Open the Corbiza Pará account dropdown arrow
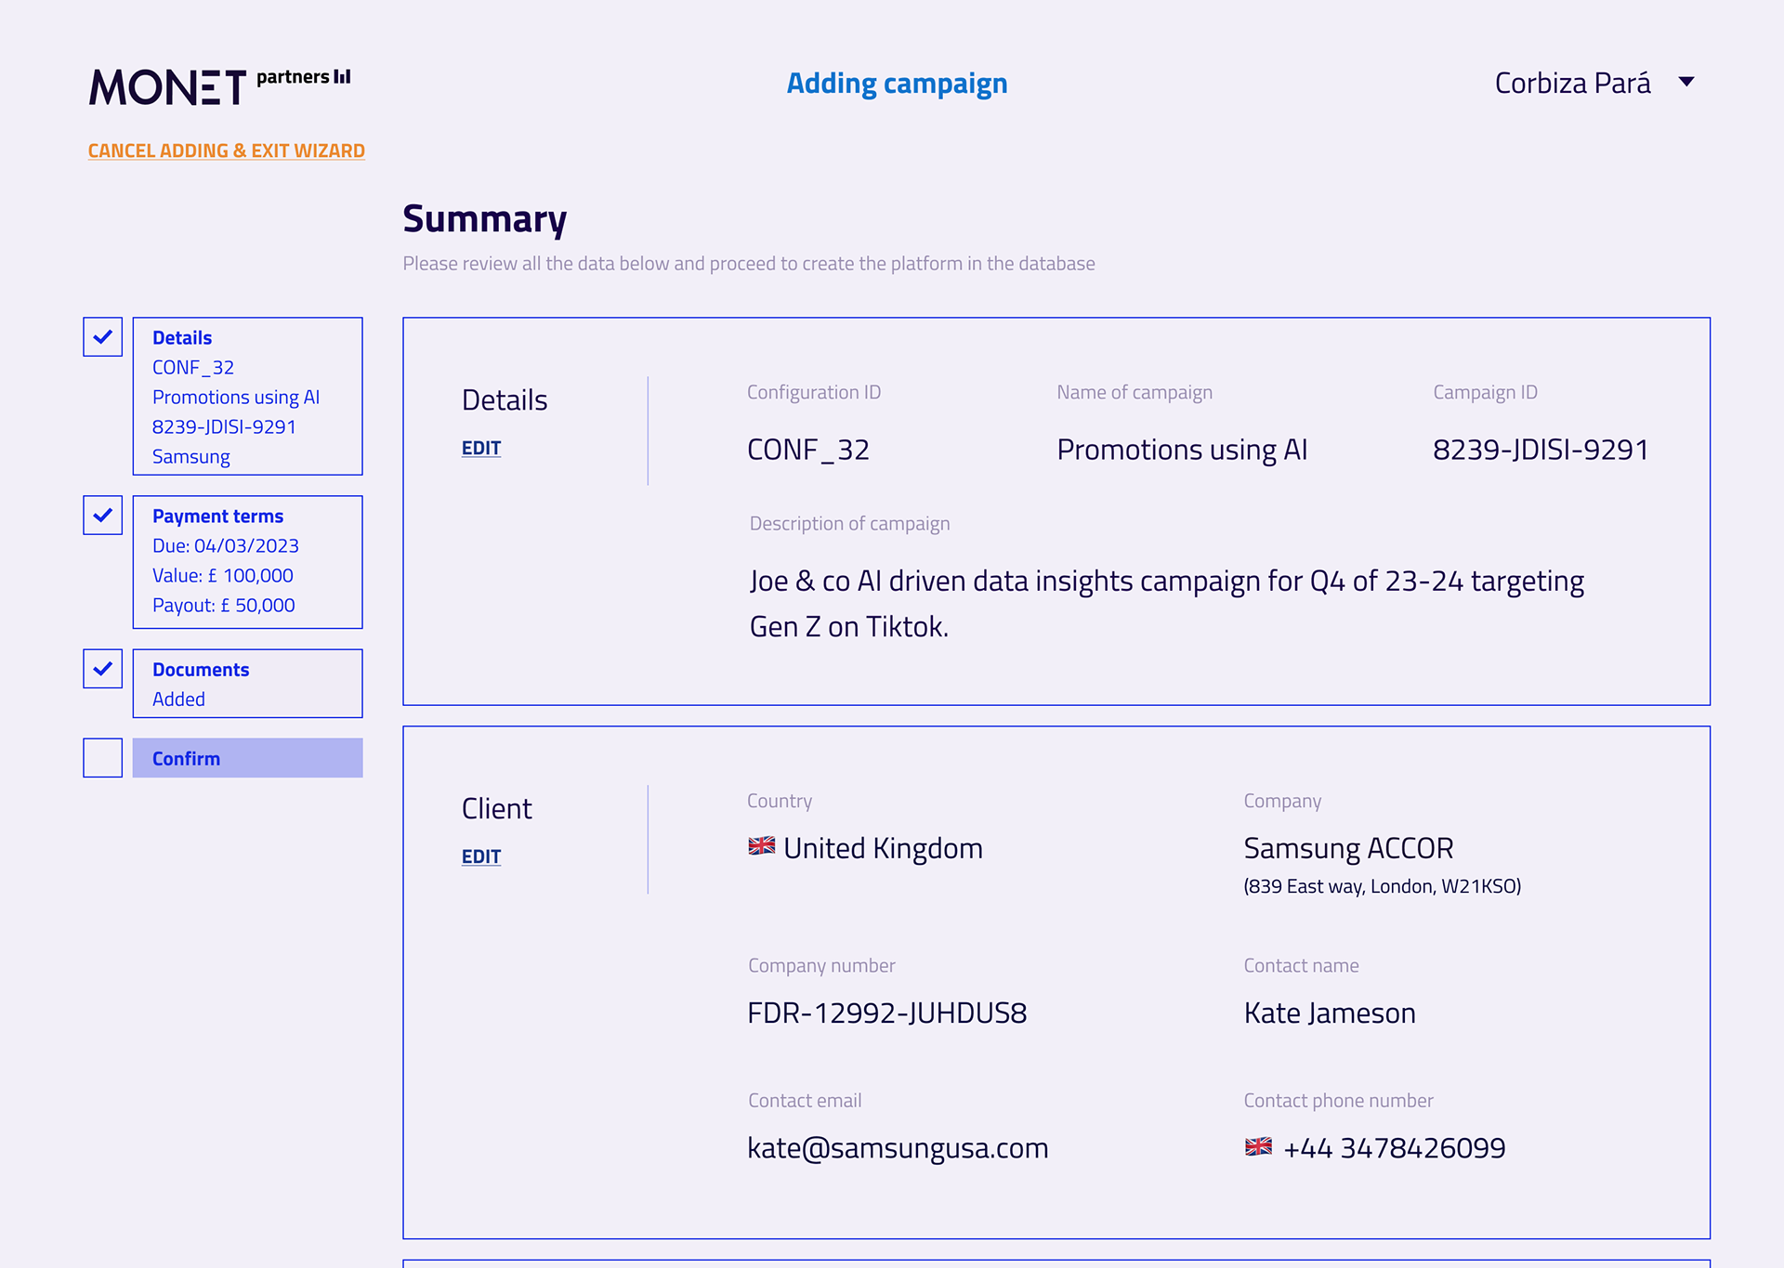Viewport: 1784px width, 1268px height. pos(1686,83)
